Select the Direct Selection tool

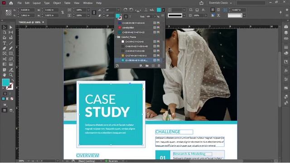(x=11, y=27)
